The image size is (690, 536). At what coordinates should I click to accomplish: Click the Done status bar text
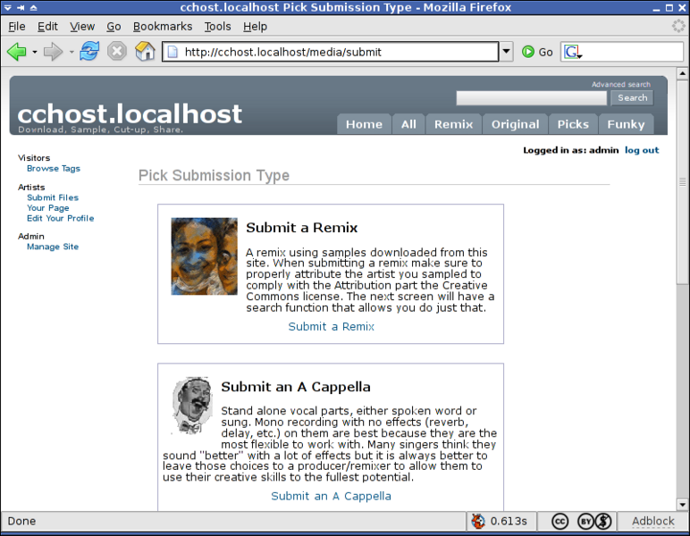click(x=21, y=522)
